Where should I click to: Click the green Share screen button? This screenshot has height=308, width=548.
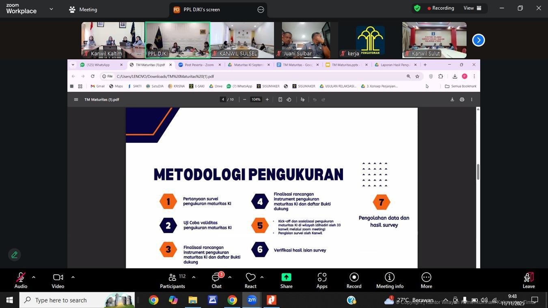point(286,280)
